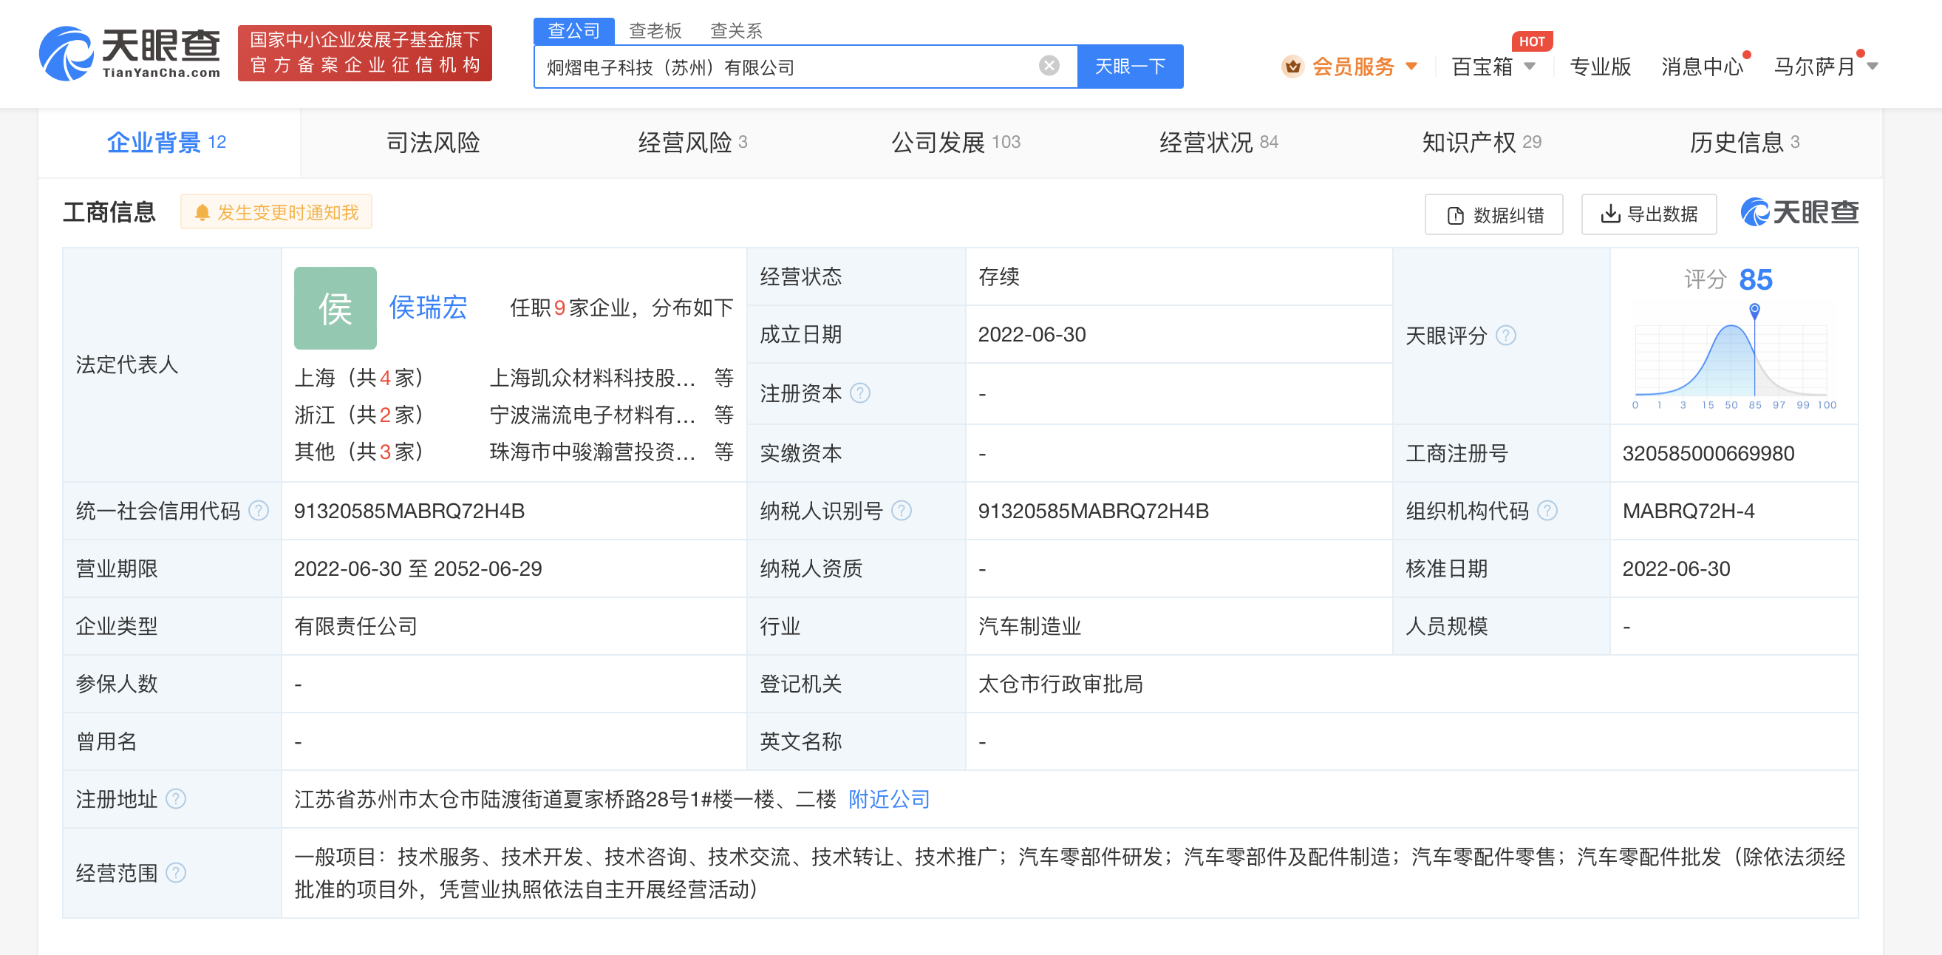Click the 导出数据 button
Viewport: 1942px width, 955px height.
pyautogui.click(x=1649, y=214)
